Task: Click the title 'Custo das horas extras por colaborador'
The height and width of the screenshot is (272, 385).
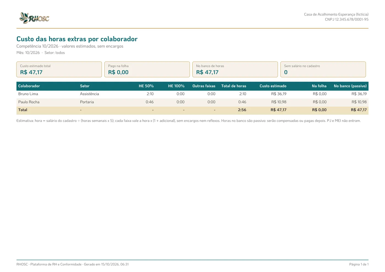Action: coord(77,39)
